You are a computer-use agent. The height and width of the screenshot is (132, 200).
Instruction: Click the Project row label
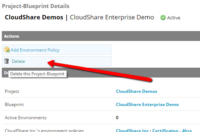tap(12, 91)
